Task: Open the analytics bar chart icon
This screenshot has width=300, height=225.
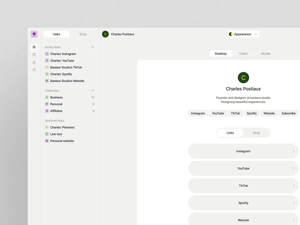Action: (34, 62)
